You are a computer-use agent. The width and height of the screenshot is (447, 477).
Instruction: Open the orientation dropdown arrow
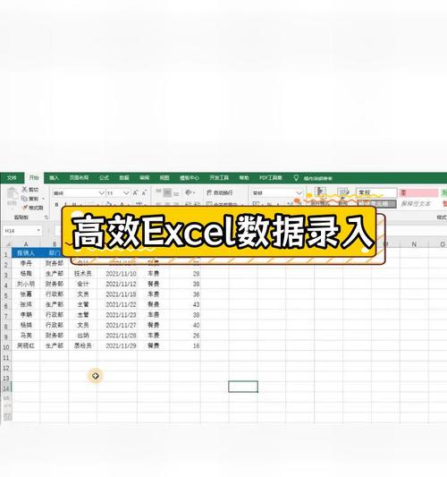[x=194, y=193]
